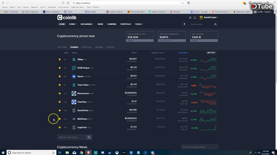Viewport: 277px width, 155px height.
Task: Unstar the LogisCoin coin
Action: pos(60,127)
